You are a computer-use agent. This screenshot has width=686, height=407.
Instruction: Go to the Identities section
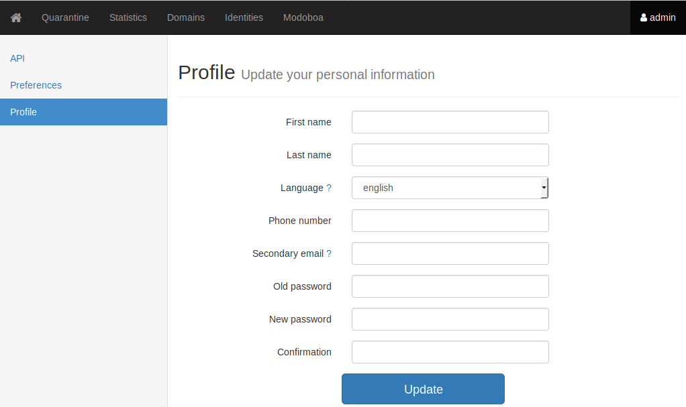pos(244,17)
